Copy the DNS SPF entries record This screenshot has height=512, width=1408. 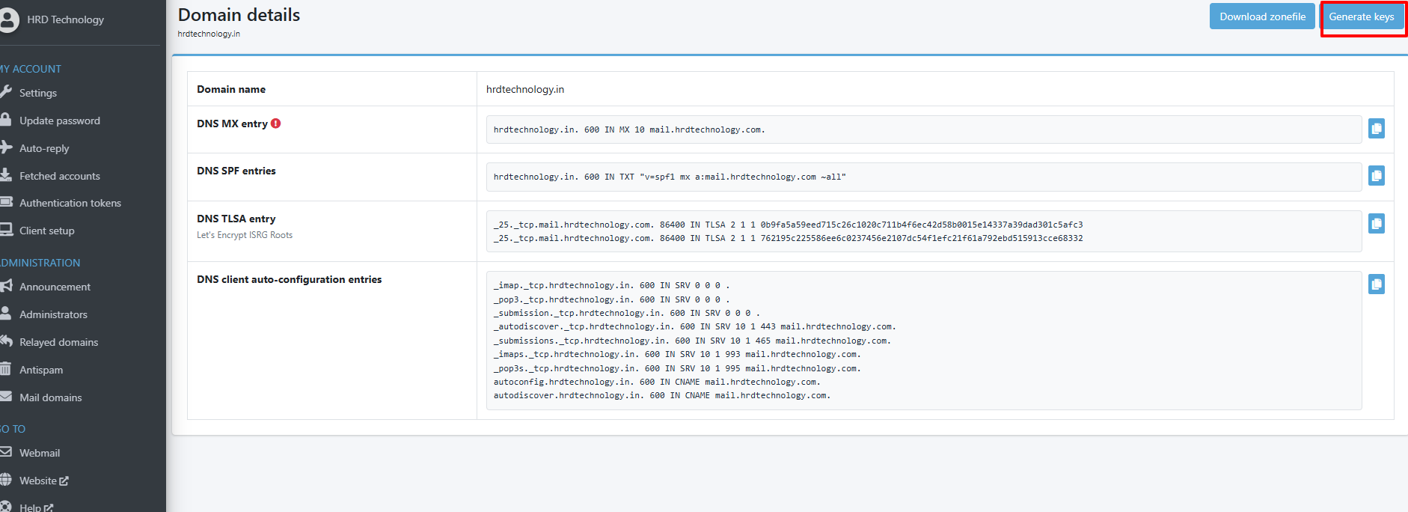[1376, 176]
